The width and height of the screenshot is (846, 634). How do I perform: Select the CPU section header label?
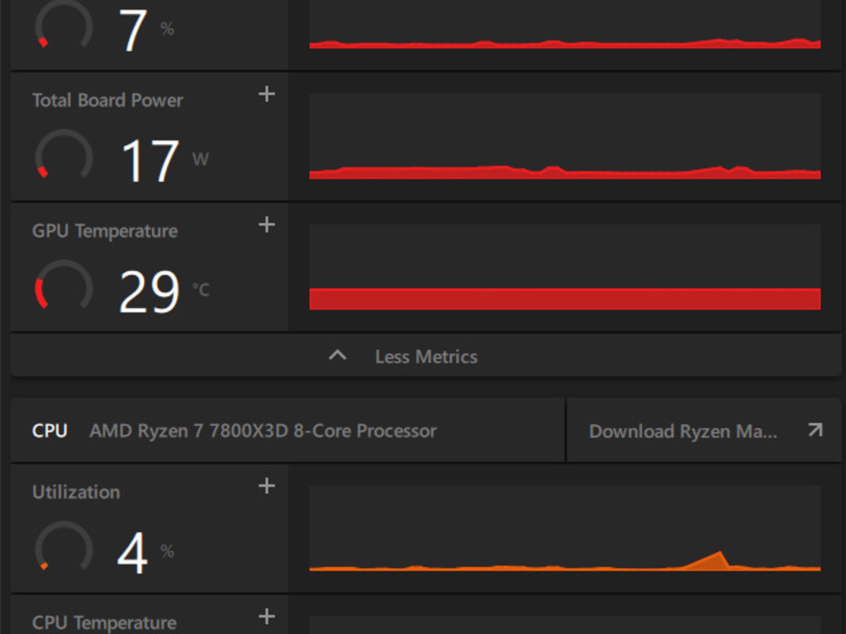(x=50, y=431)
